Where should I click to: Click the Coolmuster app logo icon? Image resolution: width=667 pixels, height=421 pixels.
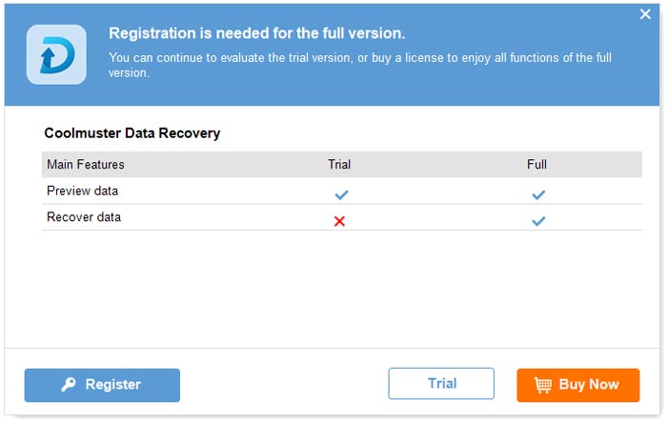[x=56, y=54]
